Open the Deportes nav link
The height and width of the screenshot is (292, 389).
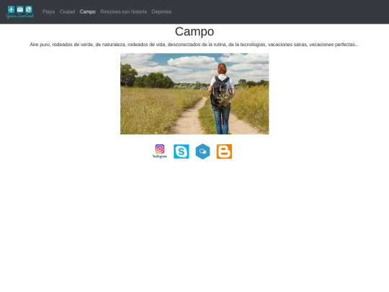coord(161,12)
